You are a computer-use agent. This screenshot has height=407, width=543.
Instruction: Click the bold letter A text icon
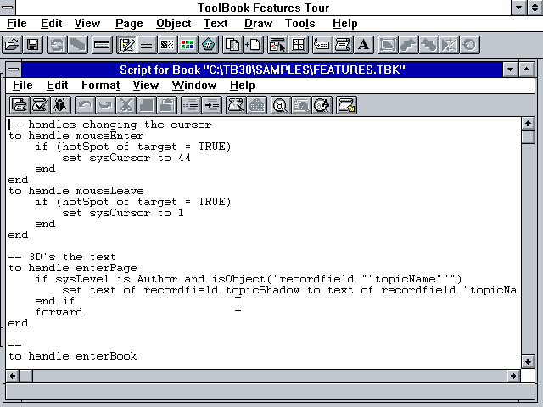[364, 44]
